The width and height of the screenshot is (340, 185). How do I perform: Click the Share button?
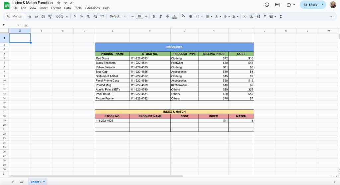coord(310,5)
